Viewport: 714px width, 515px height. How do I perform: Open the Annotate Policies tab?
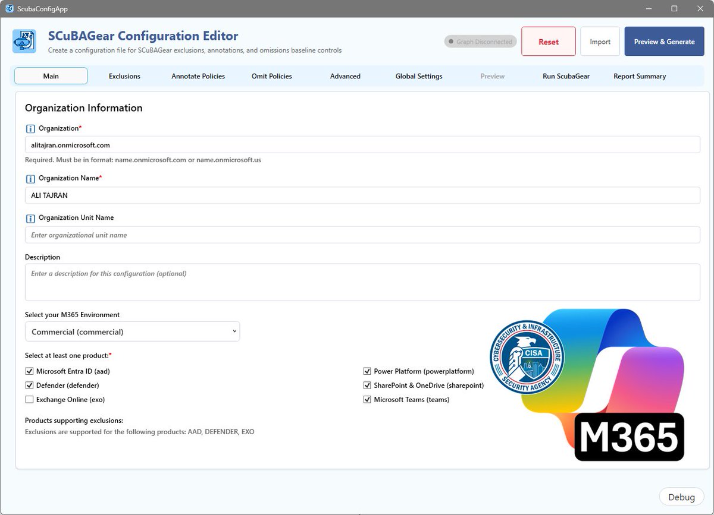click(198, 76)
